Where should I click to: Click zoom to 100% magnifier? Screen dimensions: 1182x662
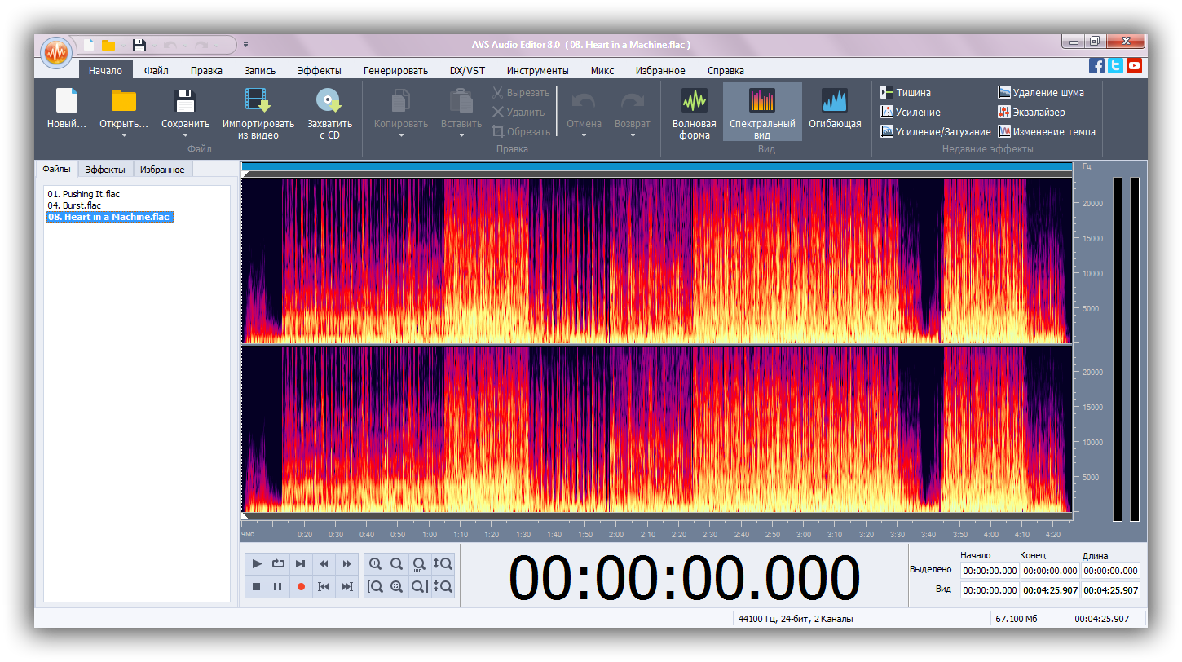[419, 563]
